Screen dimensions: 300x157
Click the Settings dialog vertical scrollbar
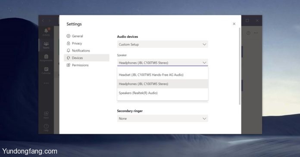pos(240,66)
